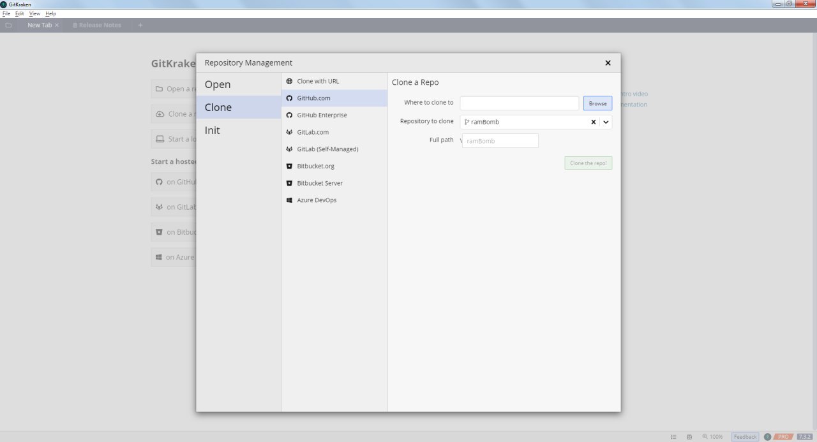817x442 pixels.
Task: Click the Where to clone to field
Action: point(519,103)
